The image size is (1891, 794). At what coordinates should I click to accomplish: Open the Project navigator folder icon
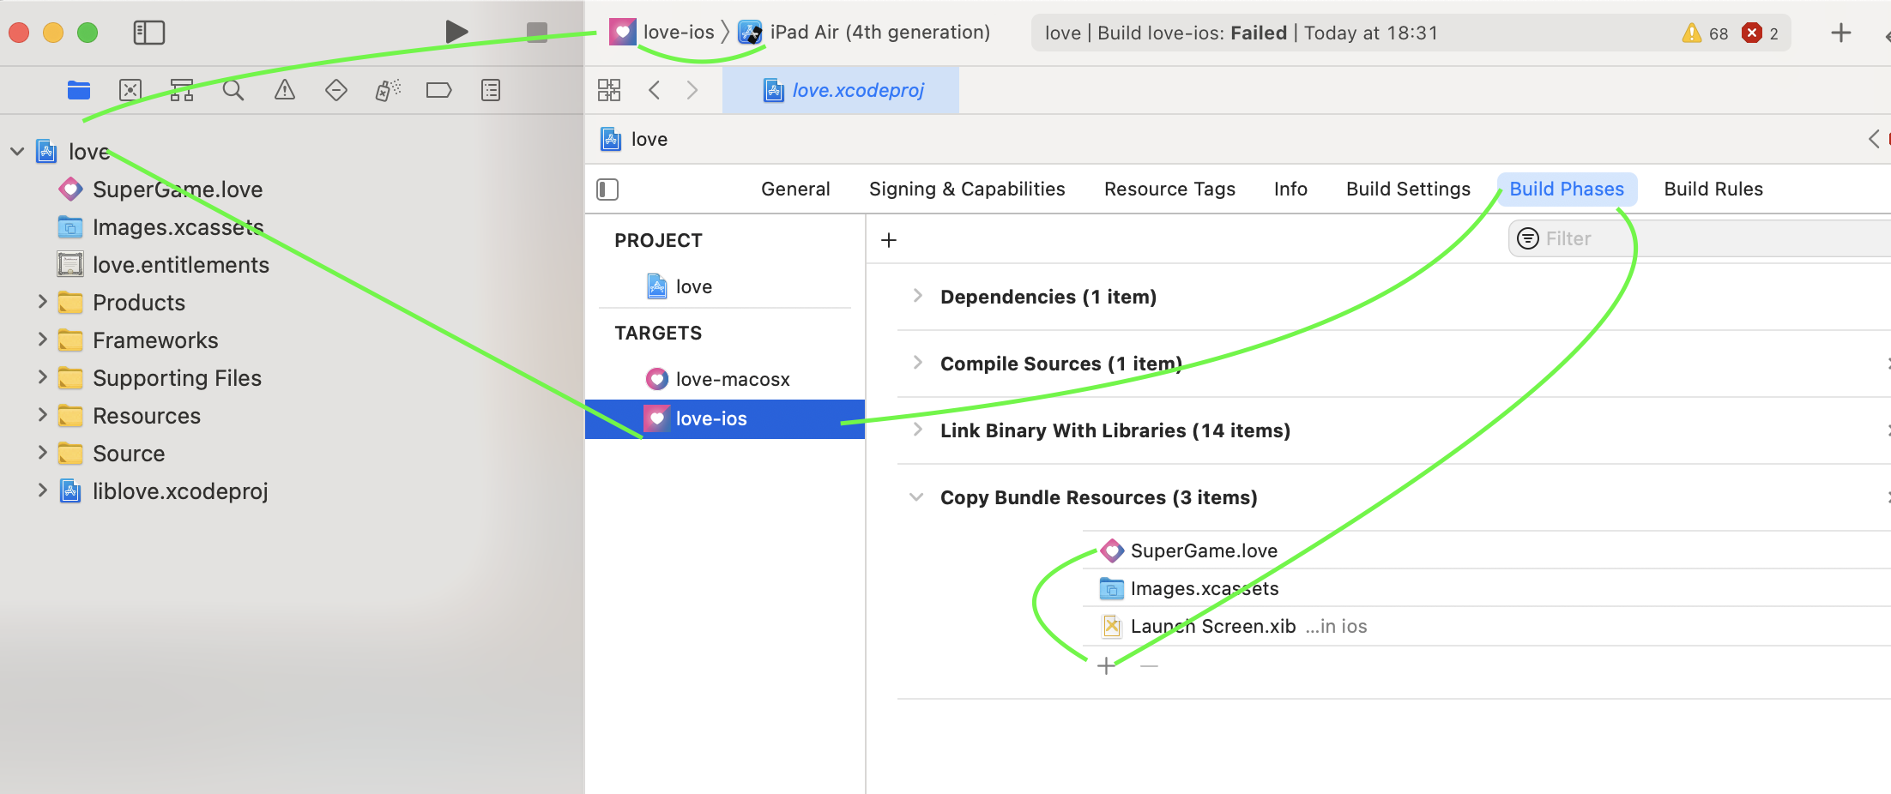click(x=79, y=90)
